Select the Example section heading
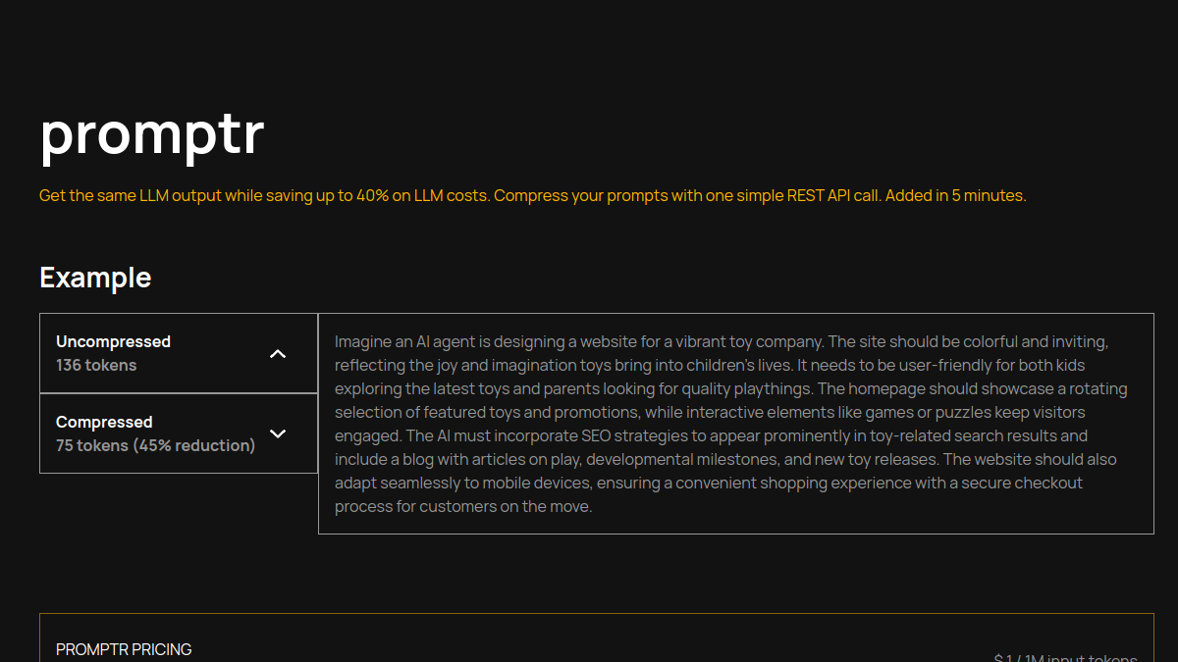This screenshot has width=1178, height=662. (x=95, y=278)
